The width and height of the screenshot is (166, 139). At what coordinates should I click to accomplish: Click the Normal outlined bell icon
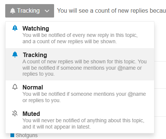15,87
